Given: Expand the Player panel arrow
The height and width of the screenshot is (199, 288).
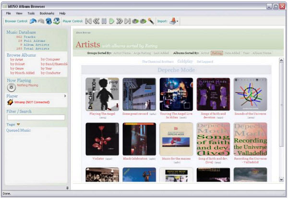Looking at the screenshot, I should (x=65, y=96).
